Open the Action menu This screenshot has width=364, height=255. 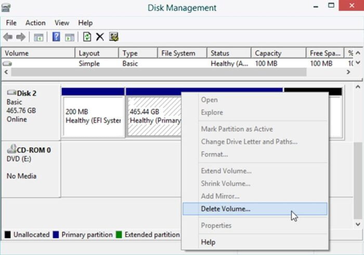tap(35, 23)
